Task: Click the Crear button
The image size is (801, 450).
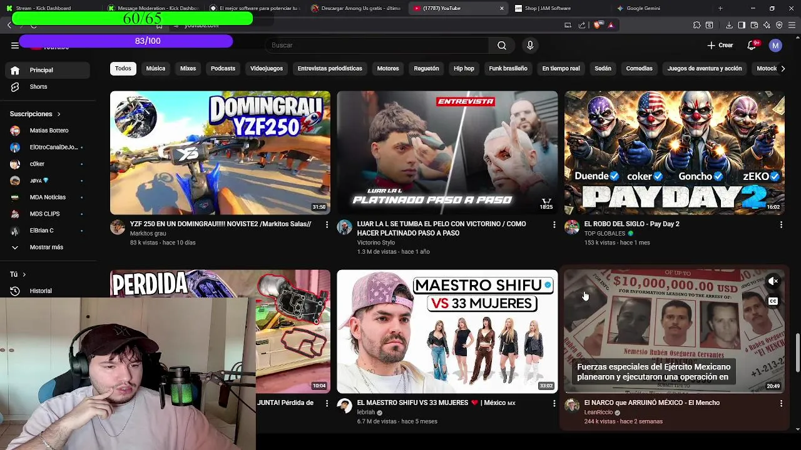Action: coord(720,45)
